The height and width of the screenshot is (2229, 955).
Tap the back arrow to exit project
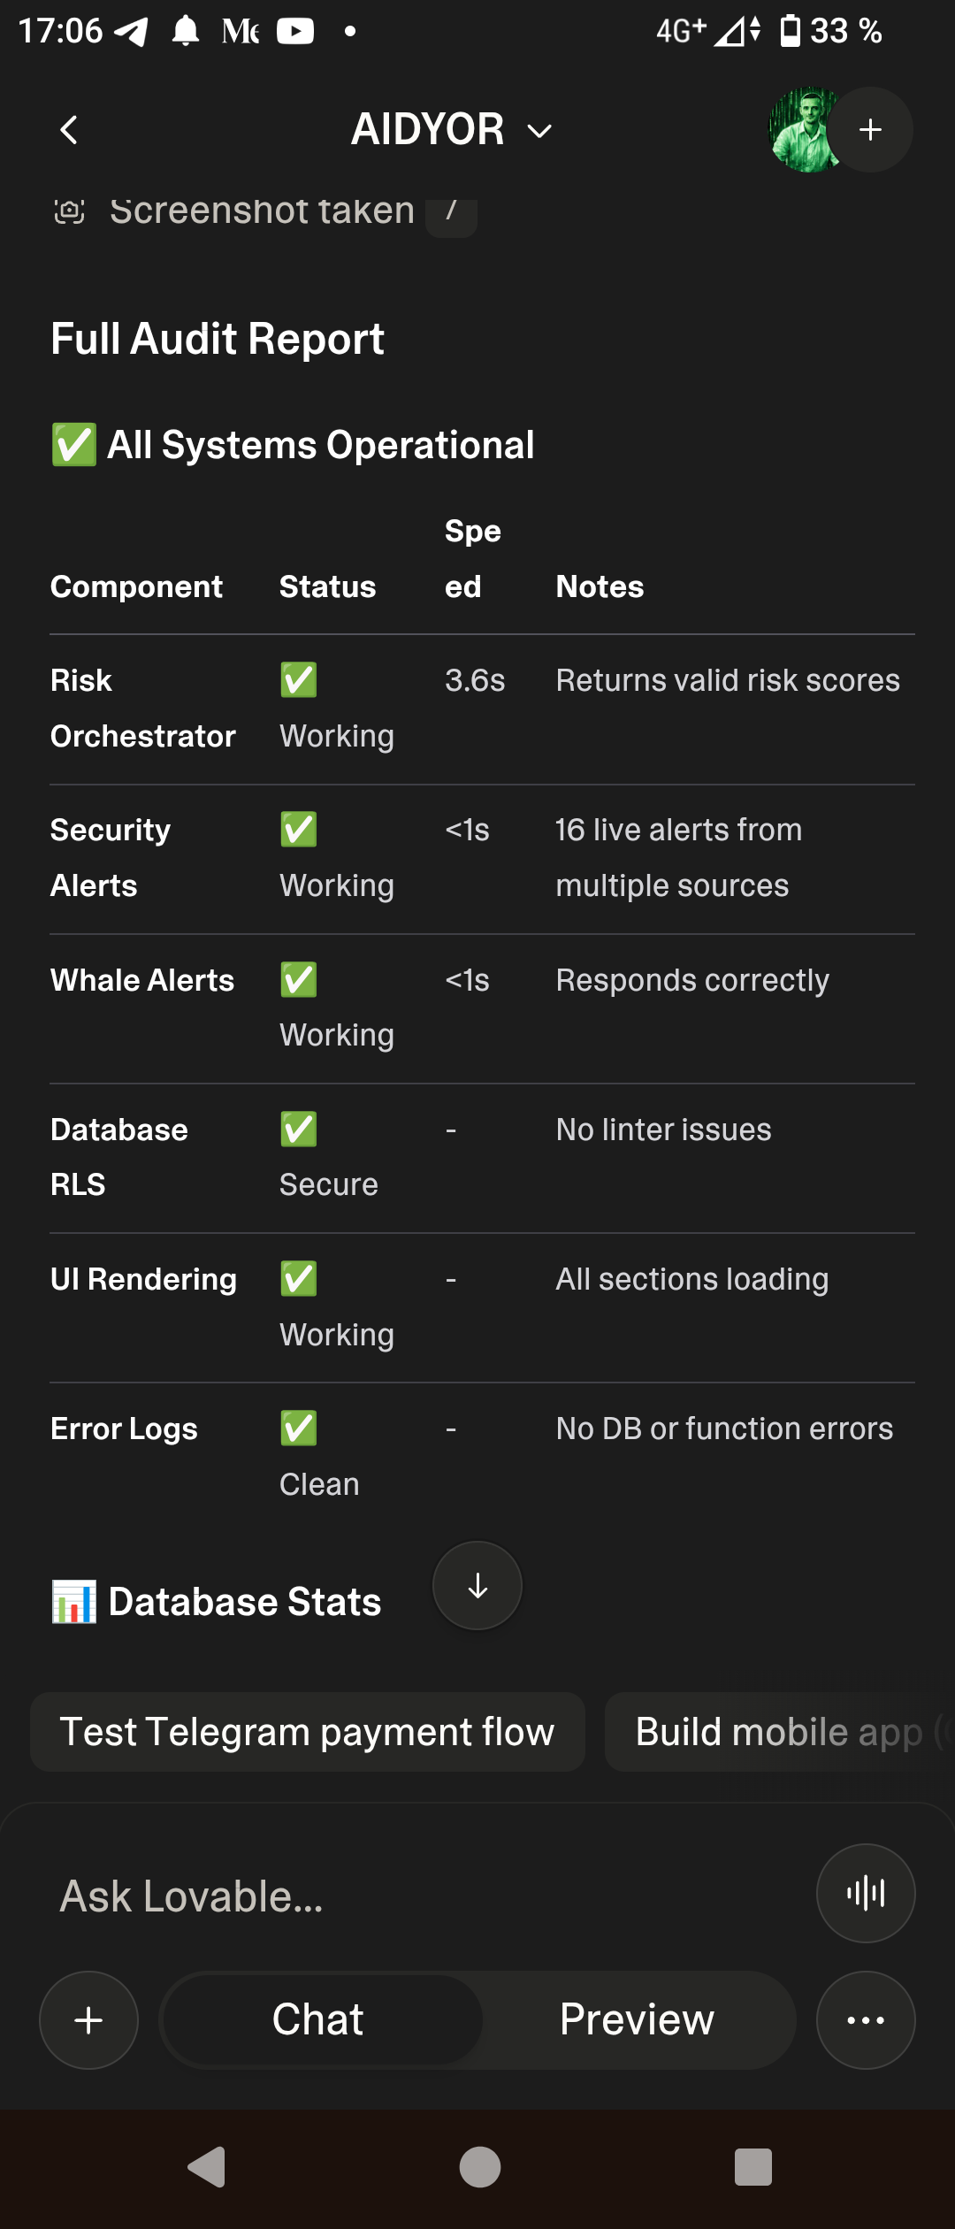(69, 129)
